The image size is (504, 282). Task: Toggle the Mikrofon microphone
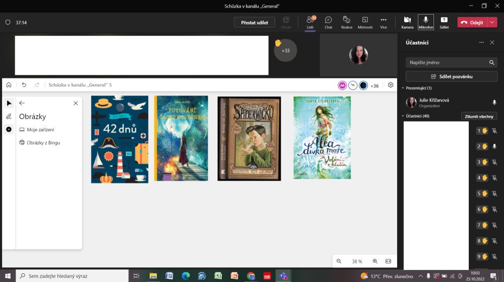coord(425,23)
